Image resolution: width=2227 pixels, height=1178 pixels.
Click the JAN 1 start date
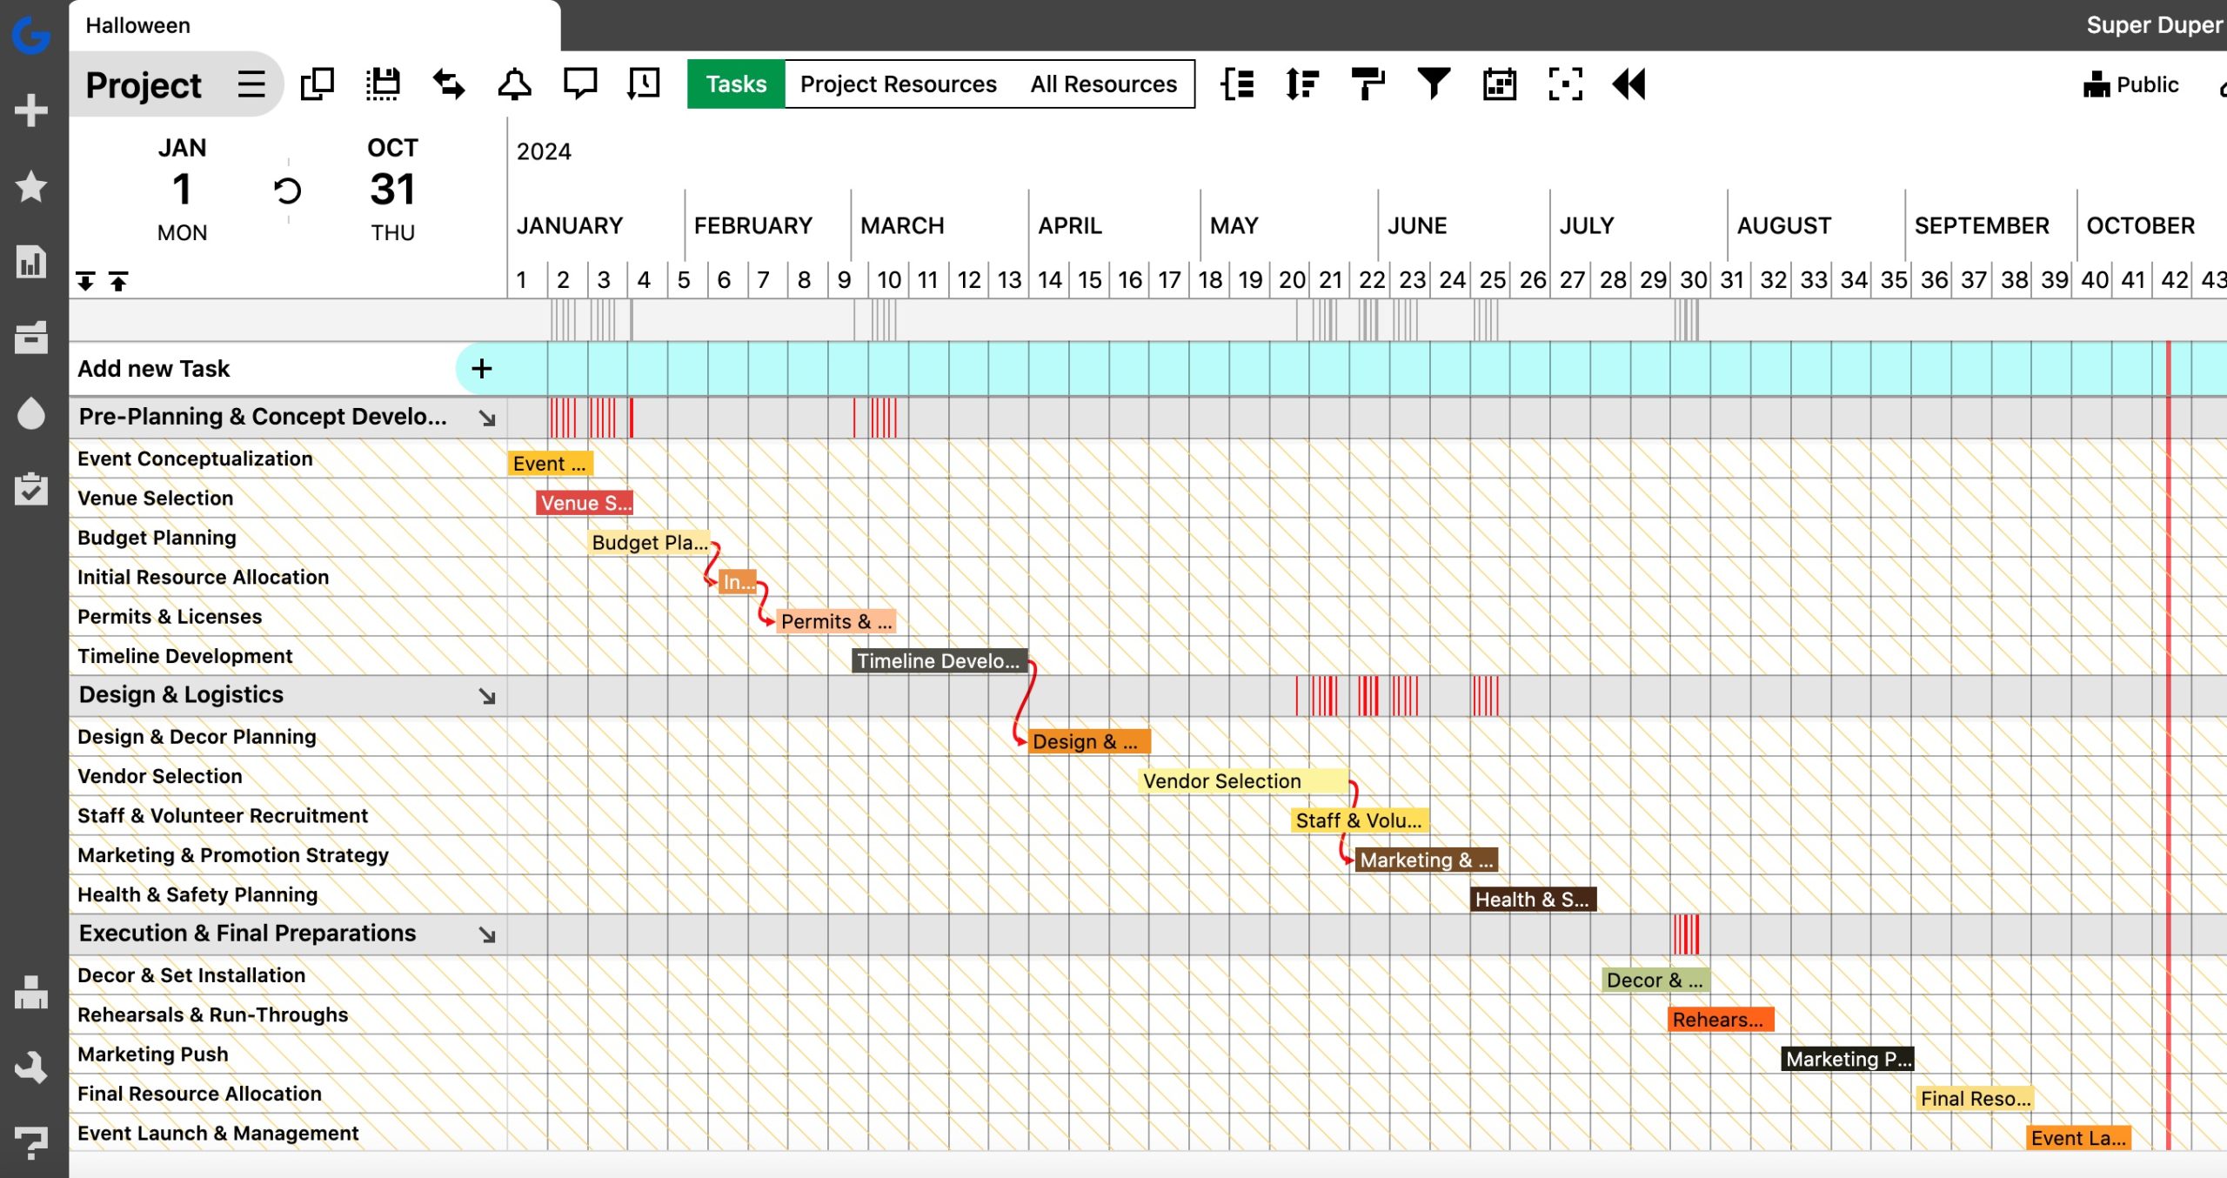pyautogui.click(x=182, y=190)
